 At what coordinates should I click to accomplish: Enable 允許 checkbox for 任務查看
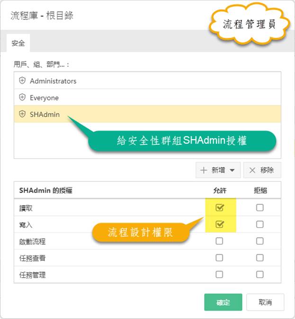(219, 258)
